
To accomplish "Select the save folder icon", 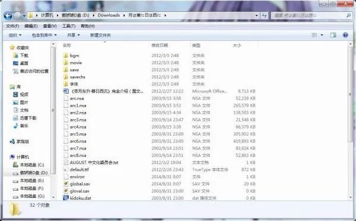I will [x=66, y=70].
